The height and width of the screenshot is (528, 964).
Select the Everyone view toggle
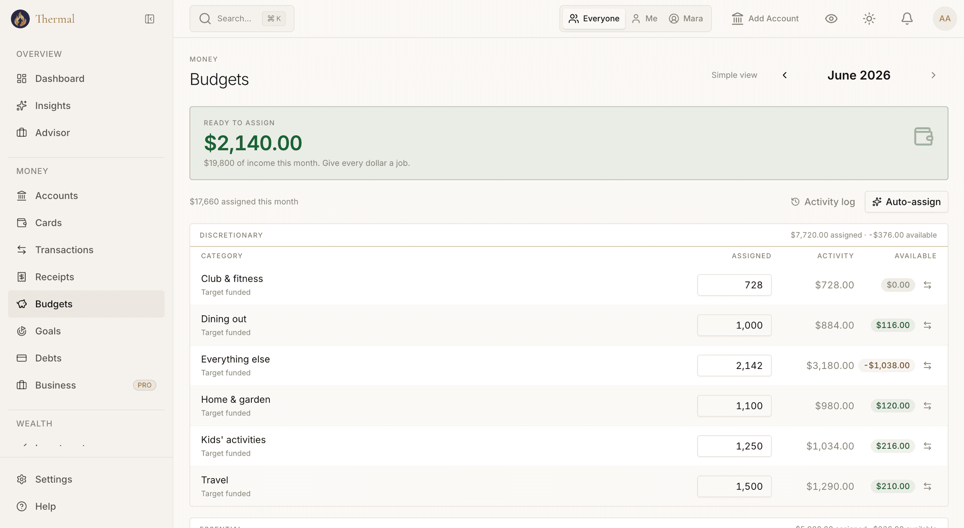click(x=594, y=18)
